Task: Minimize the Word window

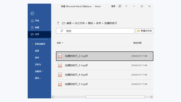Action: point(134,6)
